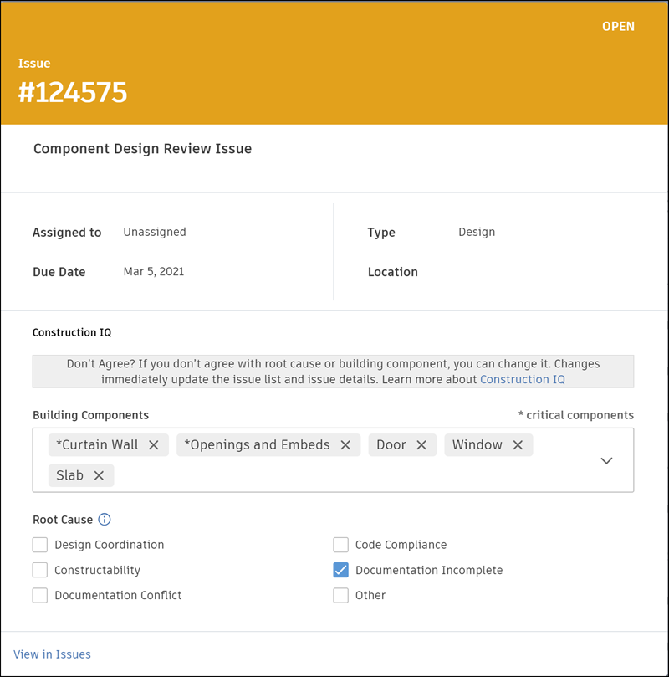Click inside the Building Components field
The width and height of the screenshot is (669, 677).
click(334, 476)
